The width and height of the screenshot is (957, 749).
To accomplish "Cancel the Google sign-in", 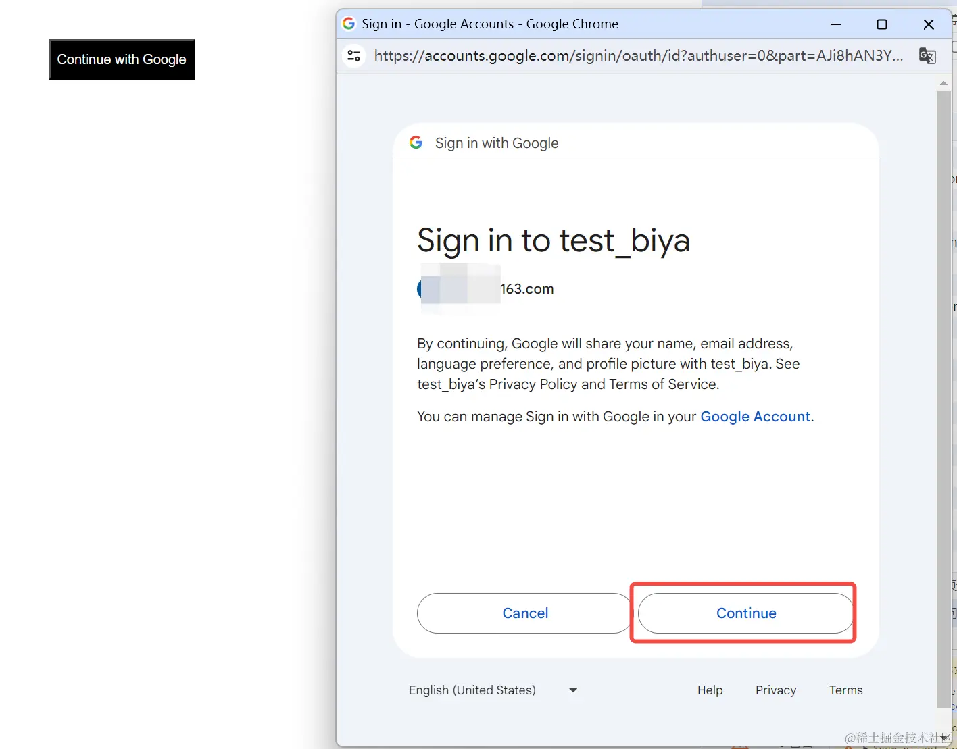I will point(525,613).
